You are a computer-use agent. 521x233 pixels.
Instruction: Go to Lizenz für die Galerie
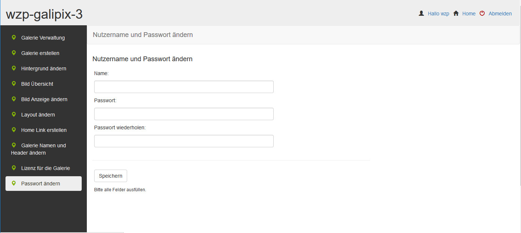coord(45,168)
